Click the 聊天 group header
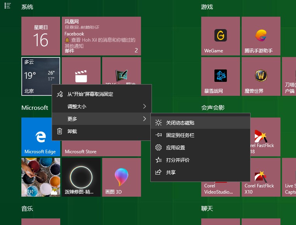The width and height of the screenshot is (296, 225). [207, 209]
